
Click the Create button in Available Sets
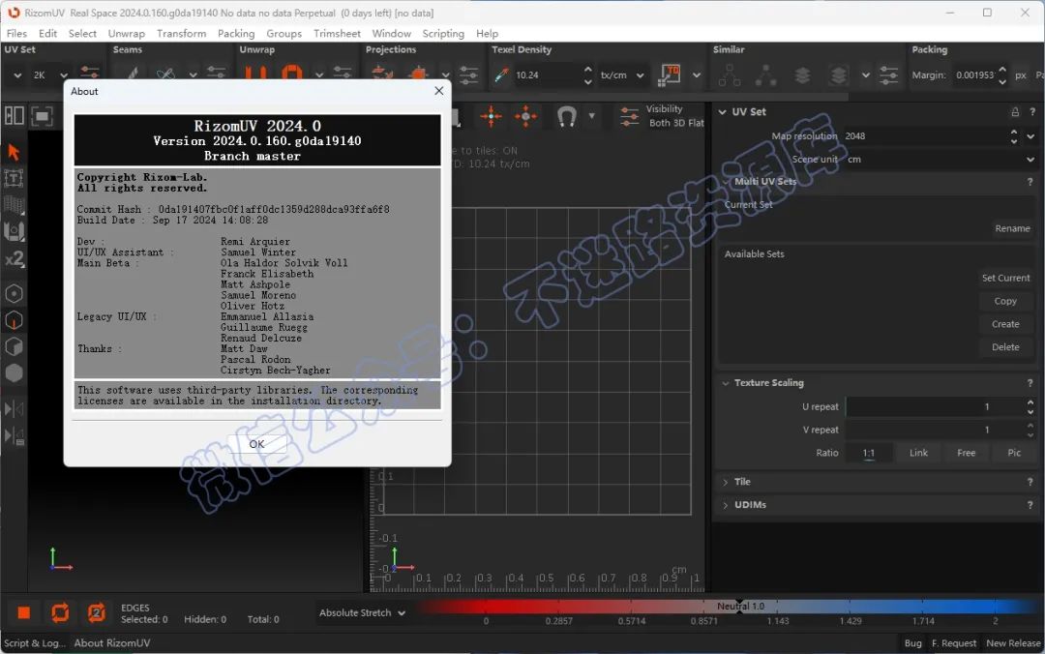(x=1005, y=324)
